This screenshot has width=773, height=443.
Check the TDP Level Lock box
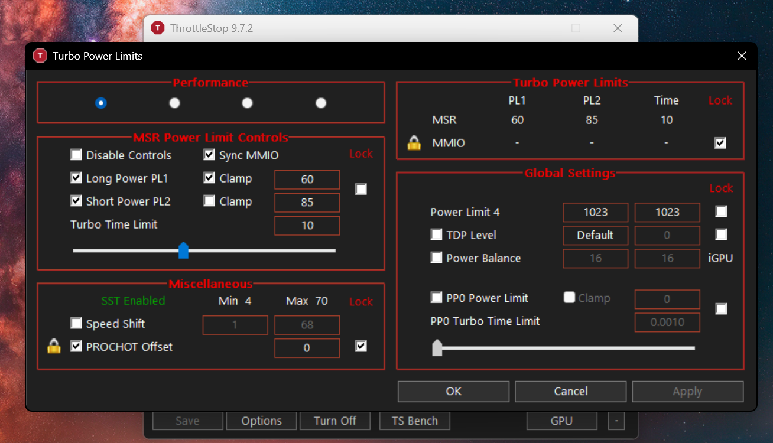pos(721,234)
